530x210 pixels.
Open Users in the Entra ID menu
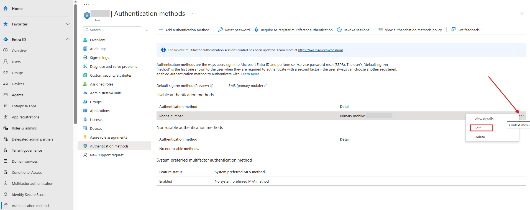(16, 62)
